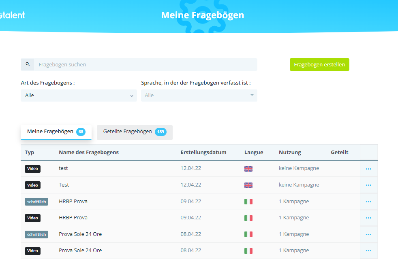The height and width of the screenshot is (259, 398).
Task: Switch to 'Meine Fragebögen' tab
Action: click(x=56, y=132)
